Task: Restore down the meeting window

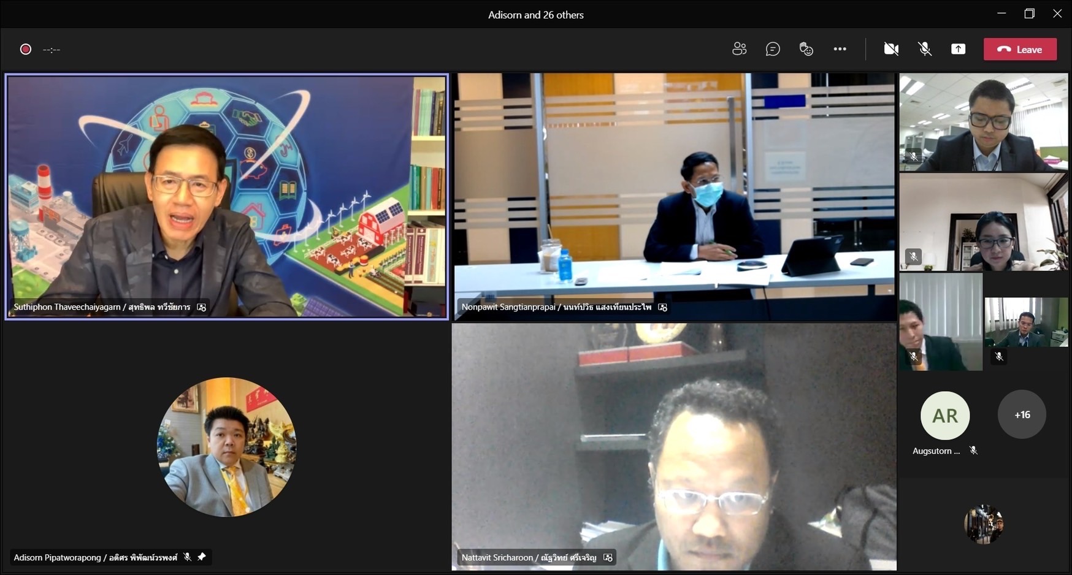Action: tap(1029, 13)
